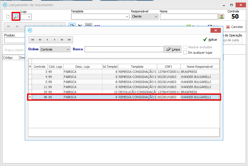The image size is (248, 166).
Task: Click the Cód. Loja column header
Action: click(x=55, y=67)
